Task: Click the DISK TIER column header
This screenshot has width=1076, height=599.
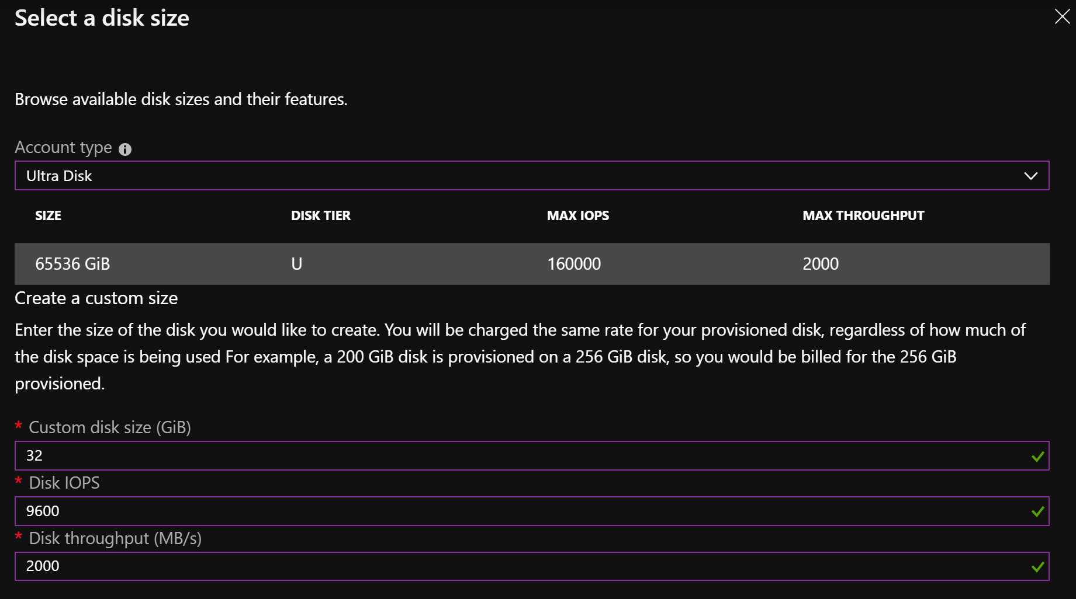Action: click(x=320, y=215)
